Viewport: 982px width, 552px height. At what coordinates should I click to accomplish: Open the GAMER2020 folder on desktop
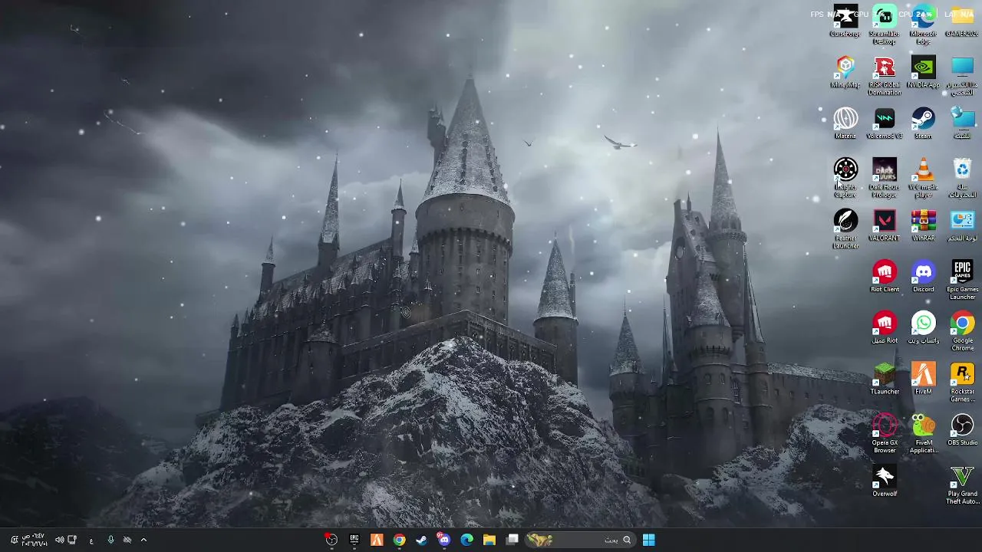point(962,21)
